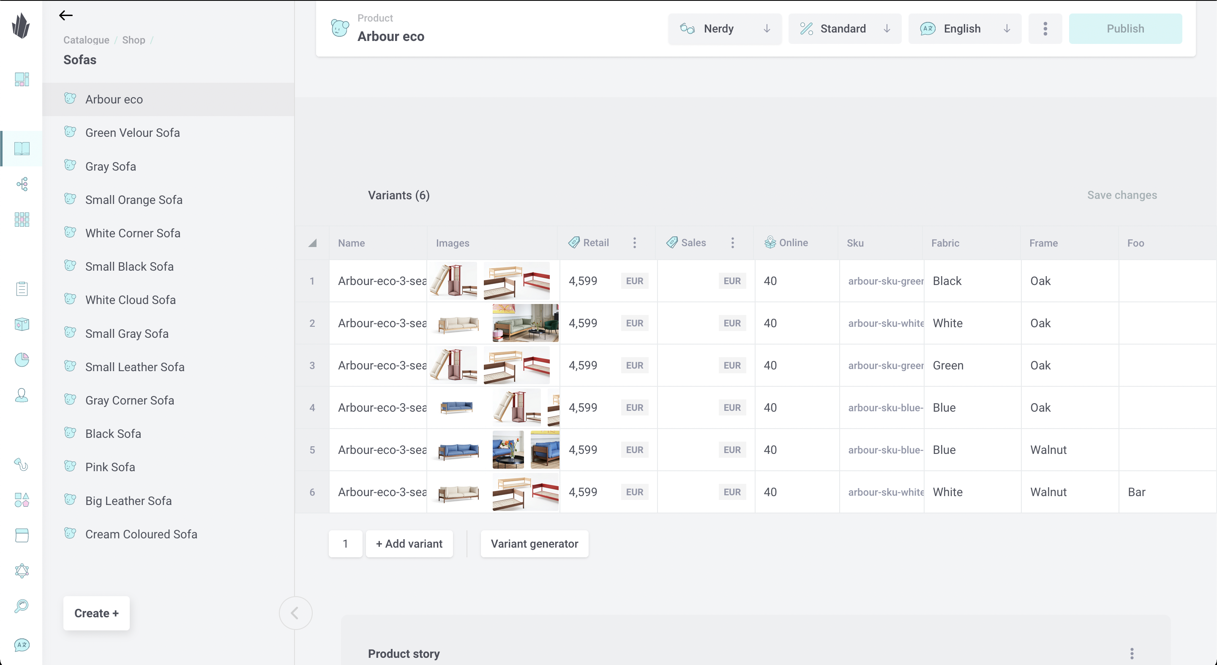This screenshot has height=665, width=1217.
Task: Open the pie chart analytics icon
Action: click(x=22, y=360)
